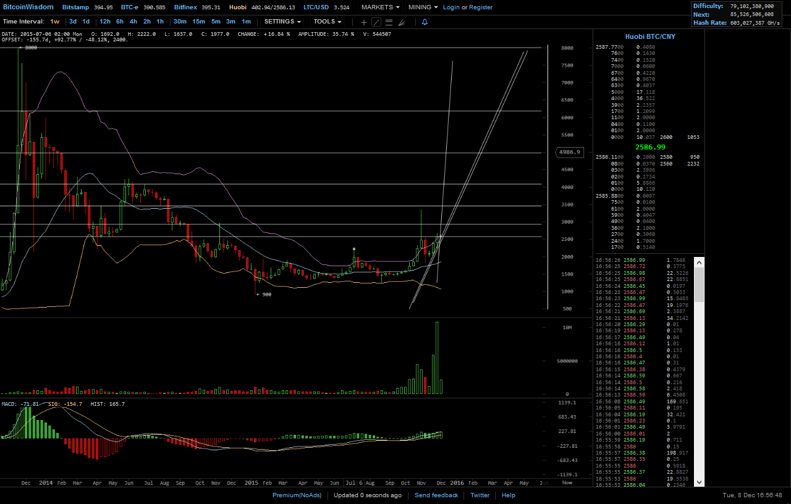
Task: Click the CHANGE +16.84 % readout
Action: [x=264, y=34]
